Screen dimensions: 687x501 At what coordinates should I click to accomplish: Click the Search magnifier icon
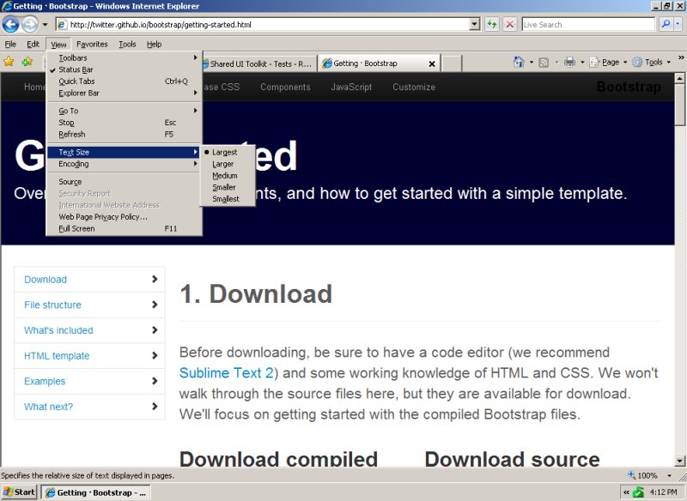pyautogui.click(x=666, y=25)
